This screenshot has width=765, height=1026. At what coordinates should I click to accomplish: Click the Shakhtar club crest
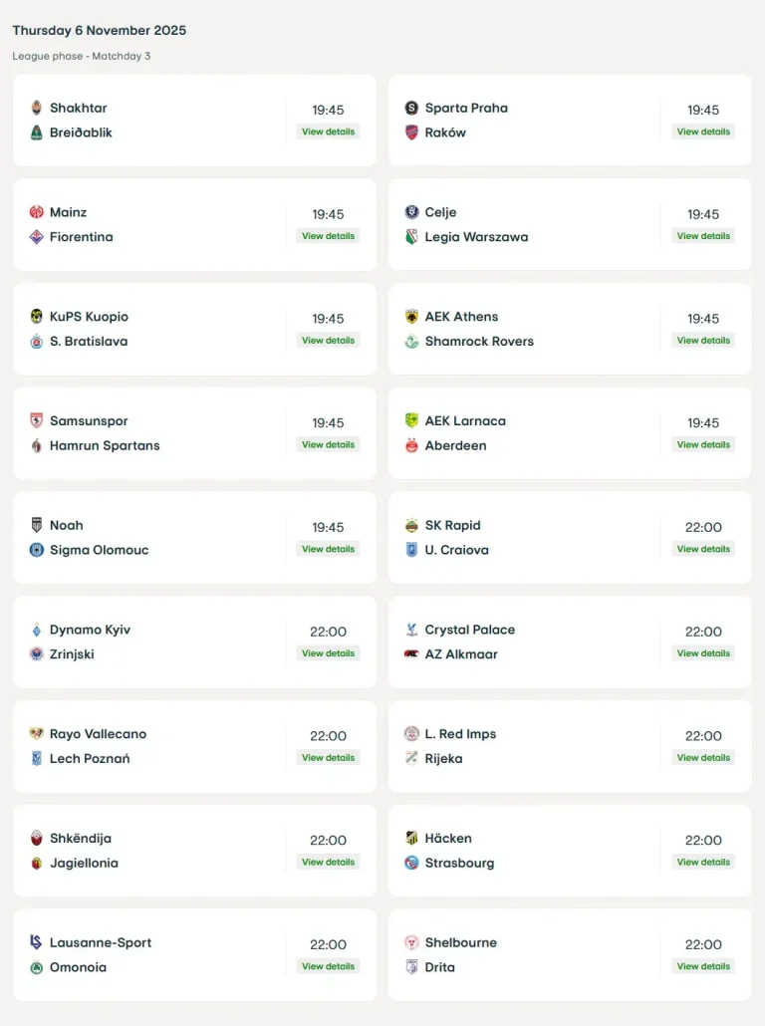pos(37,108)
